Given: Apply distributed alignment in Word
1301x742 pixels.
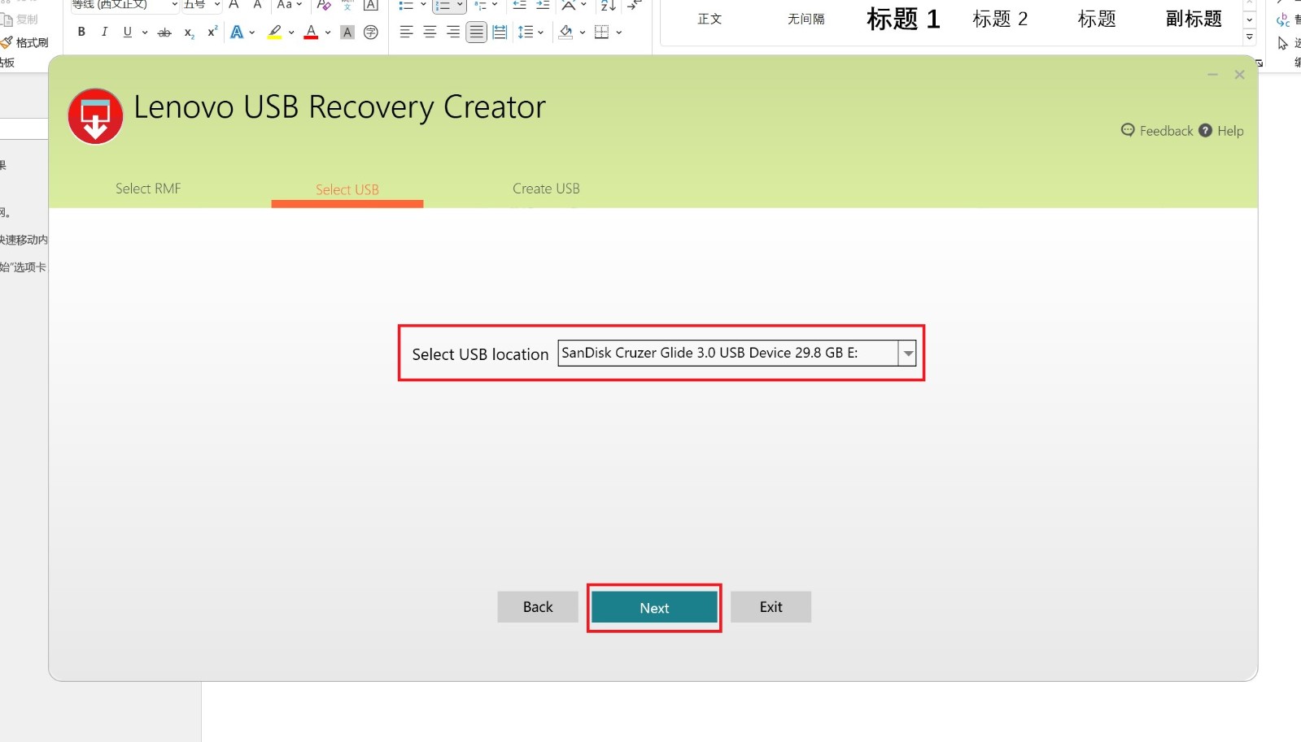Looking at the screenshot, I should pyautogui.click(x=500, y=32).
